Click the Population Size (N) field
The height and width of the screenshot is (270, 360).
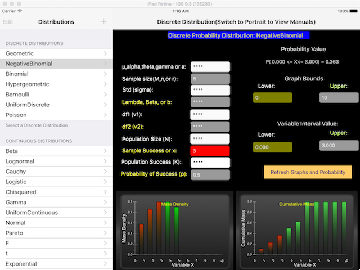coord(210,139)
